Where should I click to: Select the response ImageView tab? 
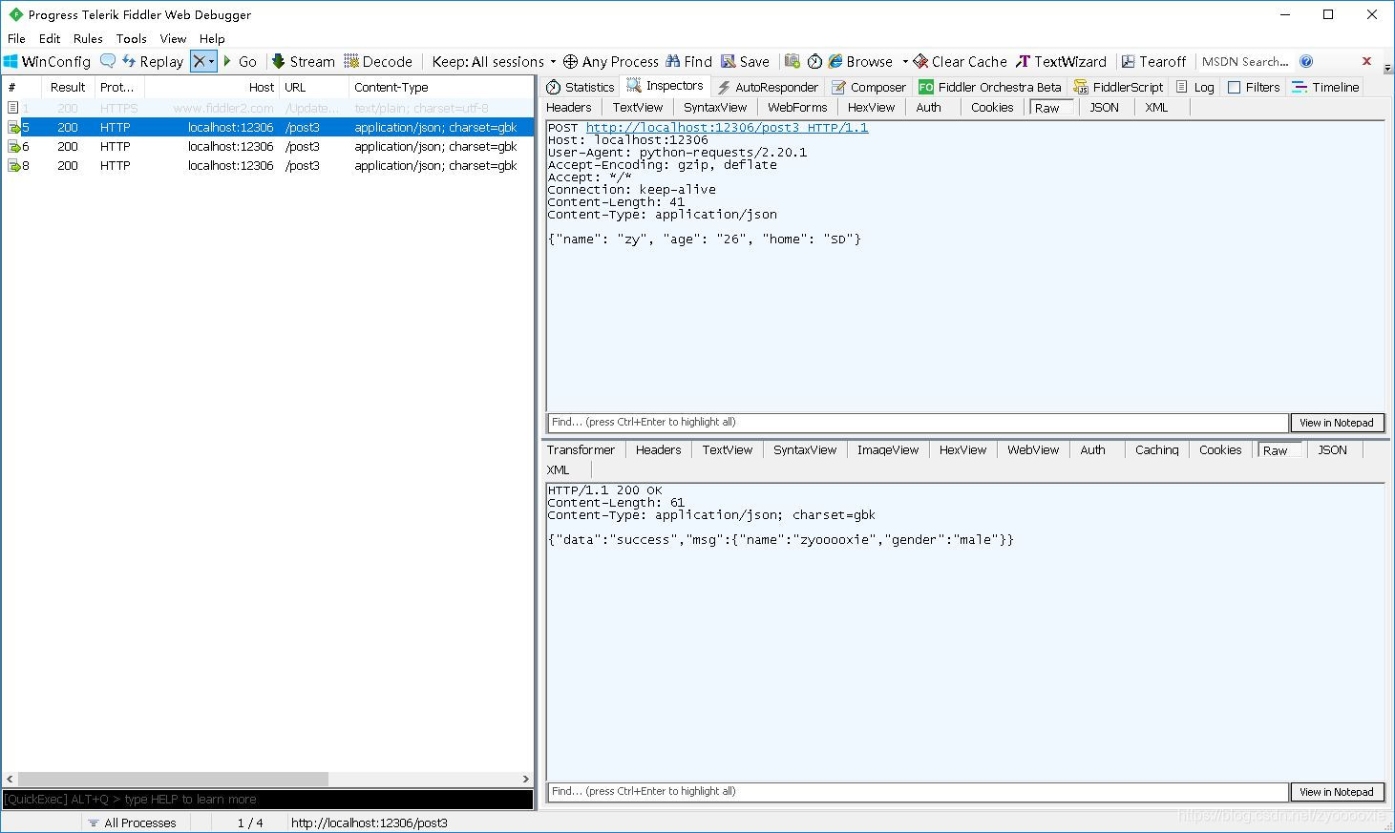888,450
